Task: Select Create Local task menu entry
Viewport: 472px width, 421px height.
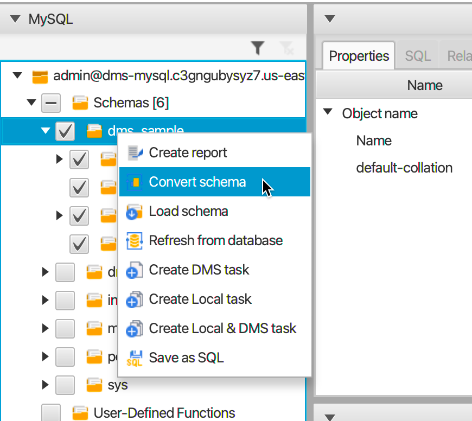Action: coord(215,299)
